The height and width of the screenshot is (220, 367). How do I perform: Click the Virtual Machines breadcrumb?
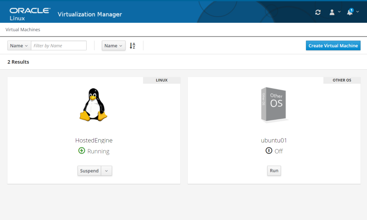23,30
